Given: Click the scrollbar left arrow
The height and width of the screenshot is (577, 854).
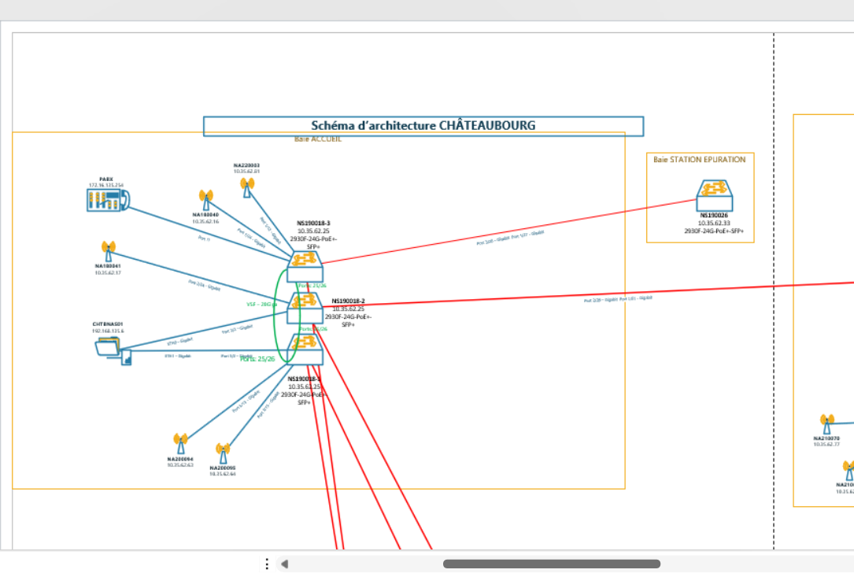Looking at the screenshot, I should coord(285,564).
